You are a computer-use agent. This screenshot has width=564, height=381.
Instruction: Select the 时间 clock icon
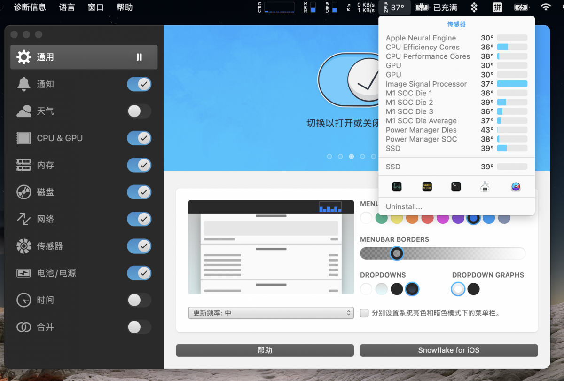click(x=24, y=300)
